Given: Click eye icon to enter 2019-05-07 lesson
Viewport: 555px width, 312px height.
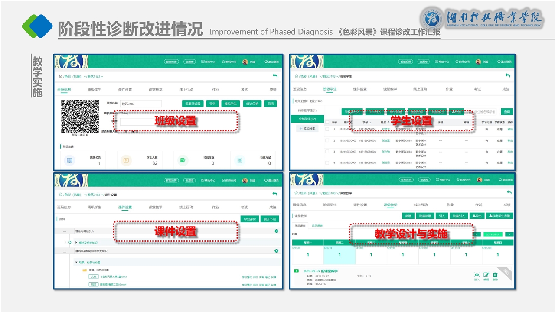Looking at the screenshot, I should tap(477, 275).
